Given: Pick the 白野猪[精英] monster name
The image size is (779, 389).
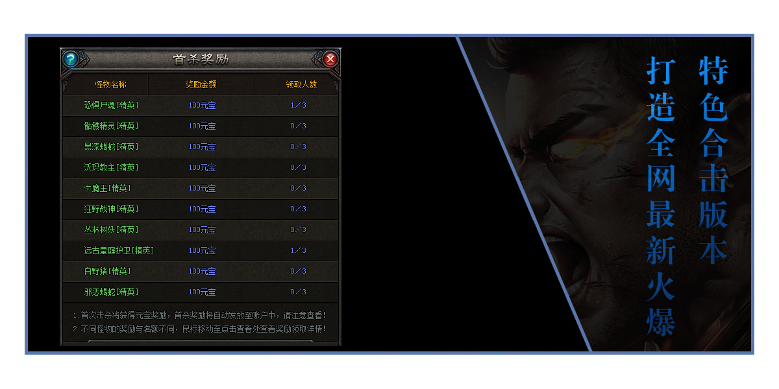Looking at the screenshot, I should 107,271.
